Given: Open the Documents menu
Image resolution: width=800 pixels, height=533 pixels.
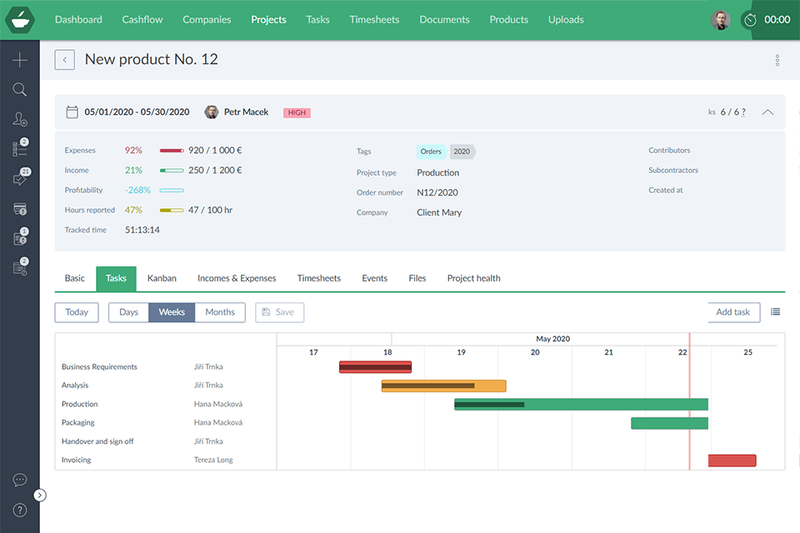Looking at the screenshot, I should point(444,19).
